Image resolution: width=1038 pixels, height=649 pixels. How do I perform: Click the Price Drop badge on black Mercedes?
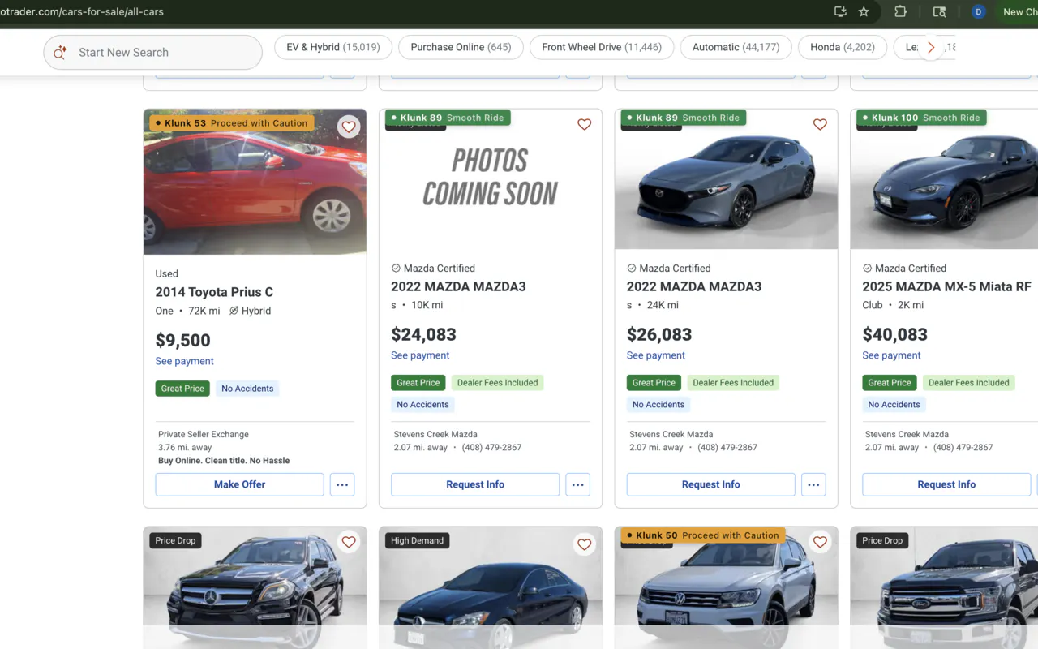click(176, 540)
